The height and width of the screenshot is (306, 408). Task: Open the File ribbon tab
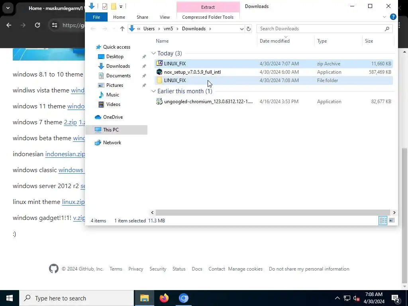point(96,17)
